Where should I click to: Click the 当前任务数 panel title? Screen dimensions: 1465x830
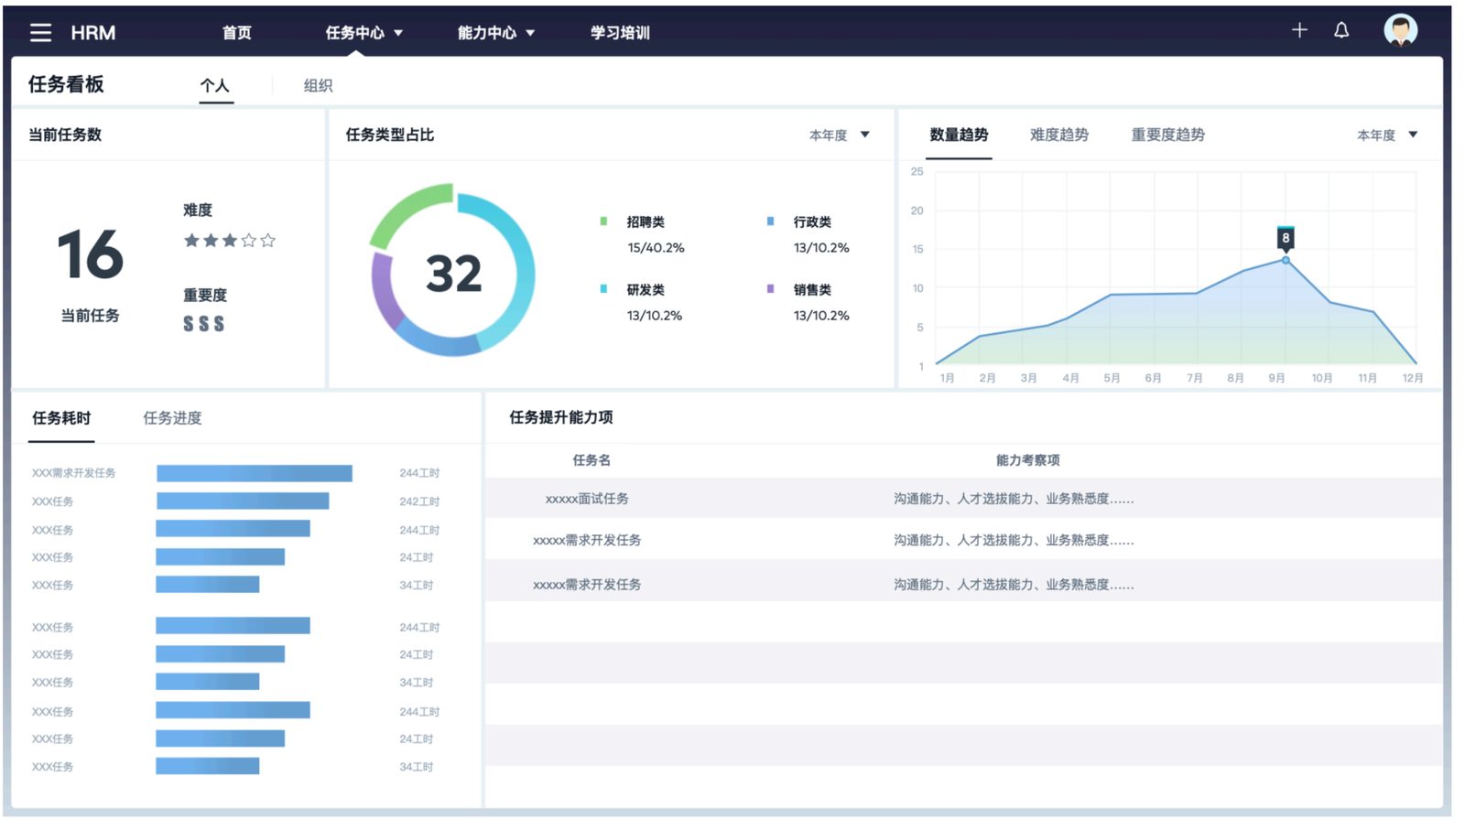[65, 135]
